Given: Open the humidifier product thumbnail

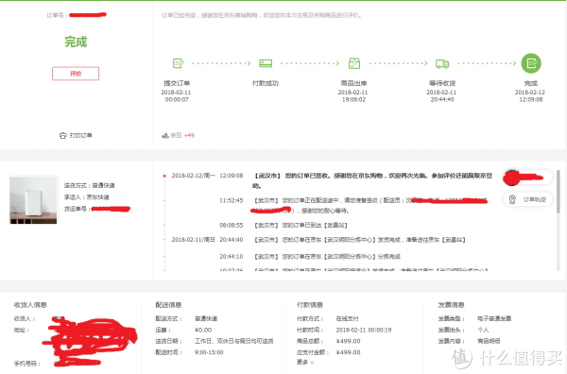Looking at the screenshot, I should pos(33,200).
